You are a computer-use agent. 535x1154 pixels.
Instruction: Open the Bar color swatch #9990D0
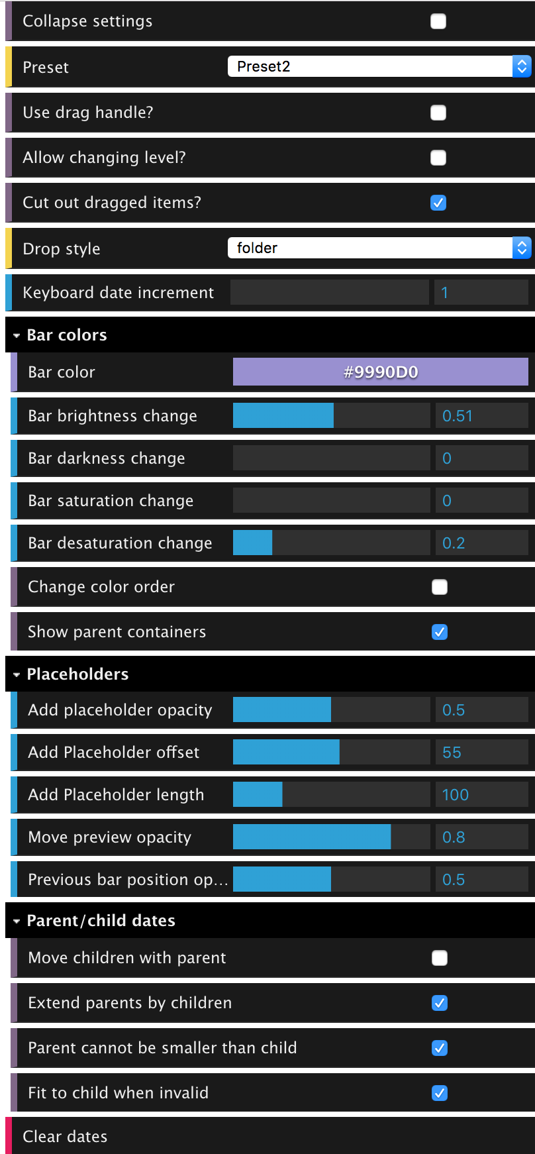pyautogui.click(x=379, y=372)
